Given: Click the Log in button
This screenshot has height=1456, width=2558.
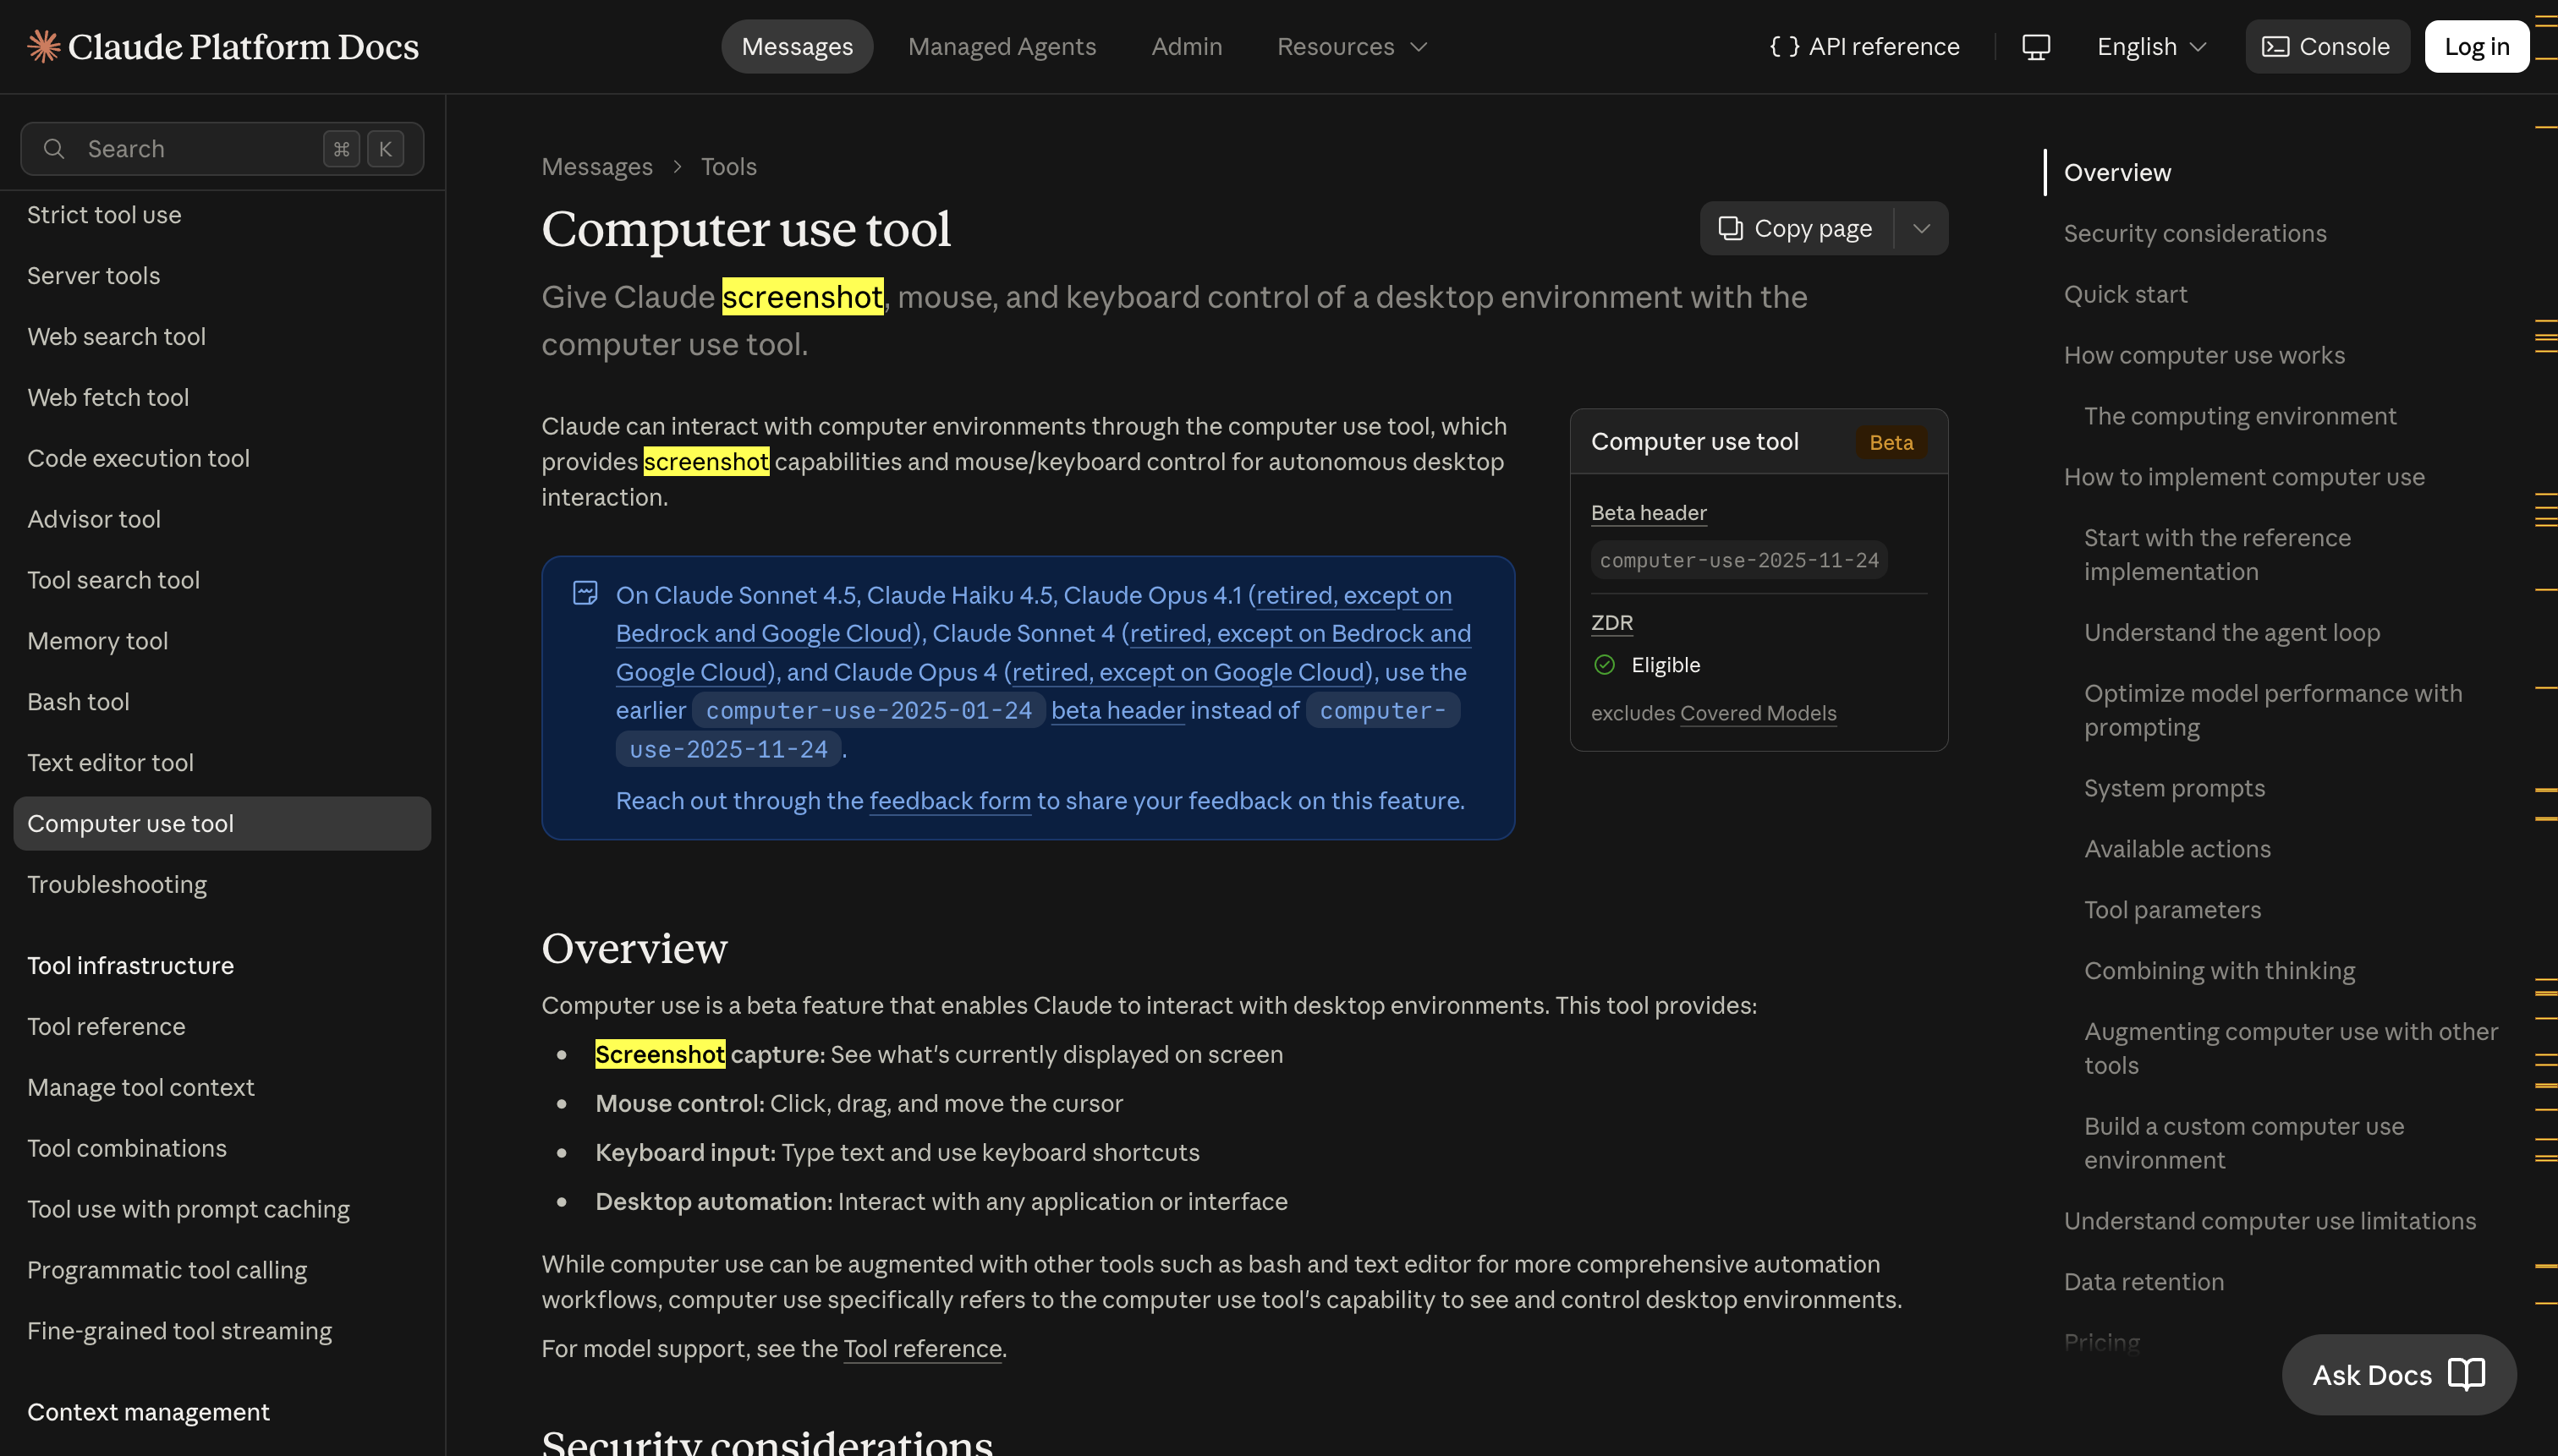Looking at the screenshot, I should (x=2477, y=47).
